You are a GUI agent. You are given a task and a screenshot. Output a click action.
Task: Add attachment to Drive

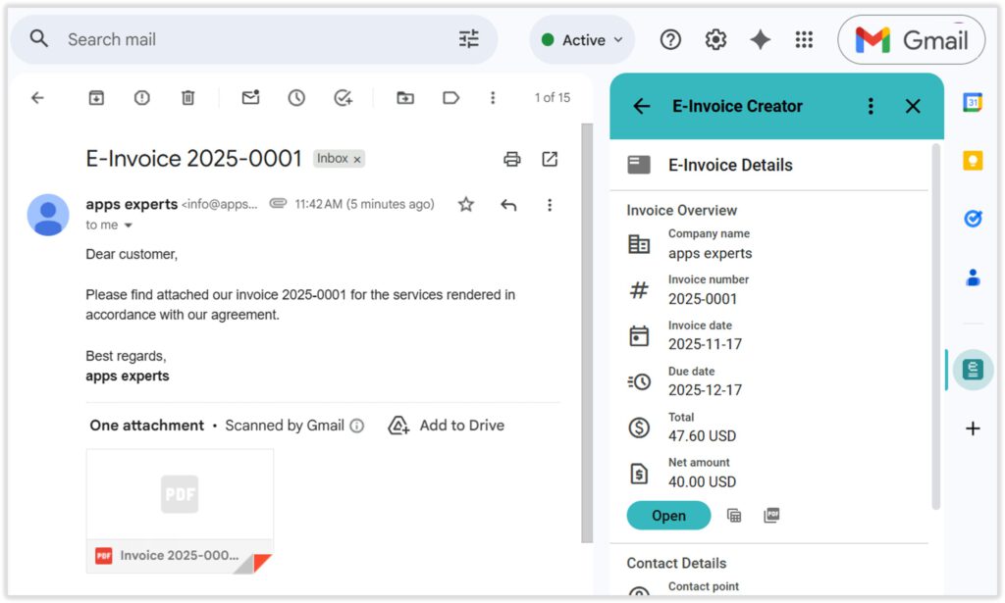point(447,426)
